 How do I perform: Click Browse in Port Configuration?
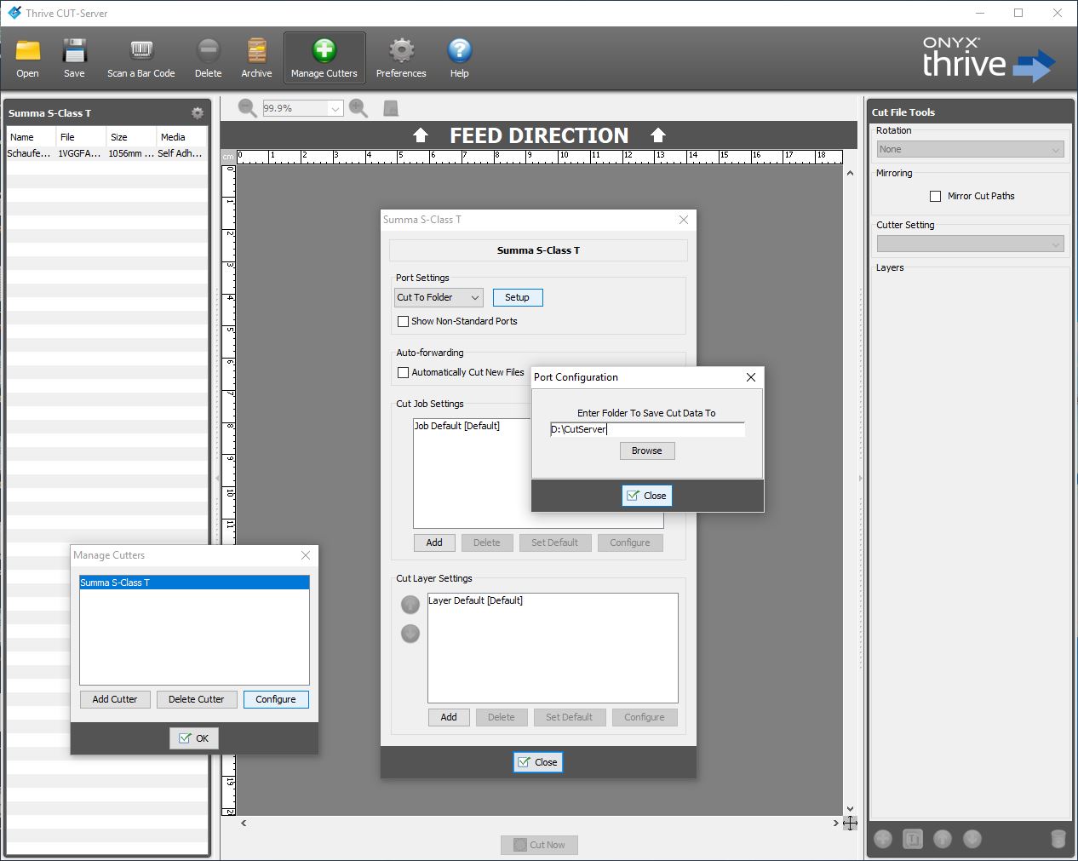click(x=647, y=451)
